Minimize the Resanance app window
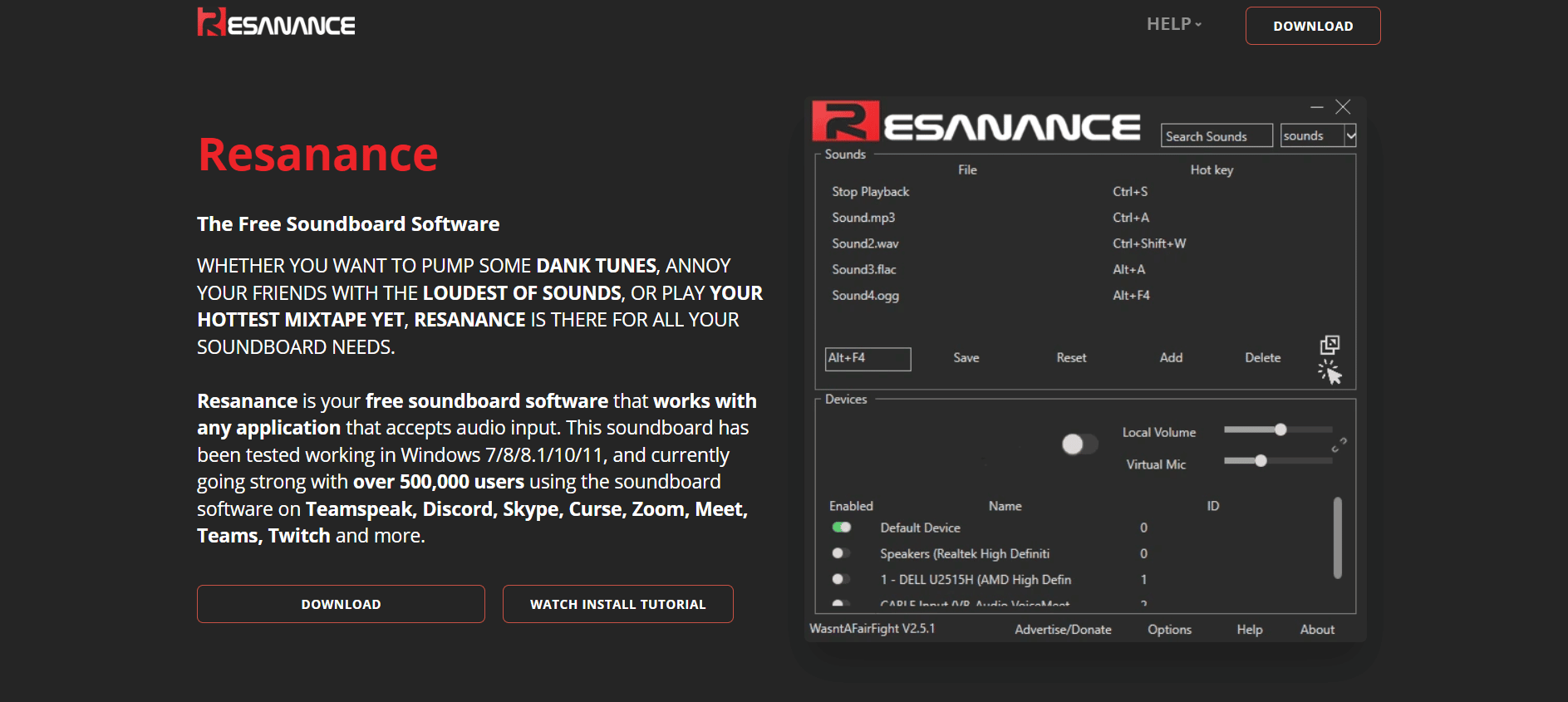 click(x=1316, y=107)
